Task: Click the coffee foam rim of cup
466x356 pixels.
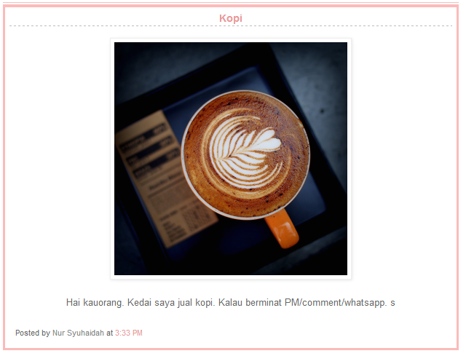Action: (245, 154)
